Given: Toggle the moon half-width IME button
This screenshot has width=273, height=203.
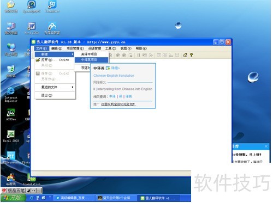Looking at the screenshot, I should point(28,190).
